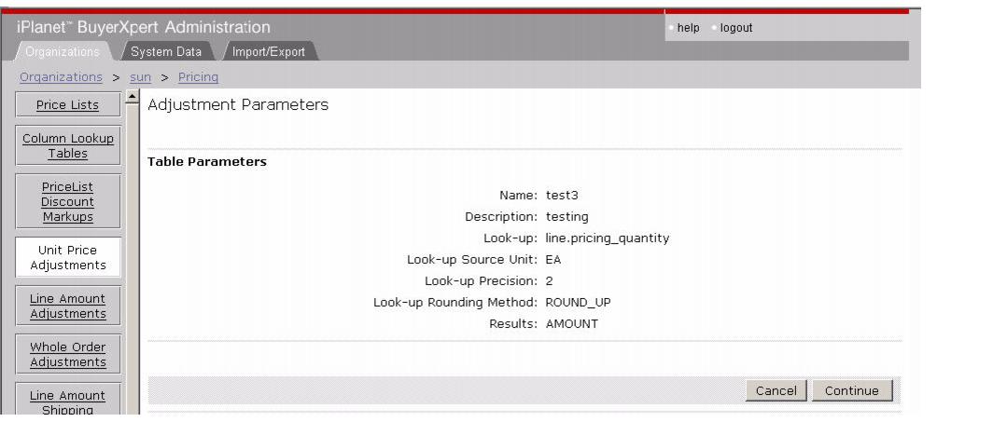Select the name value test3
The image size is (993, 422).
(562, 196)
